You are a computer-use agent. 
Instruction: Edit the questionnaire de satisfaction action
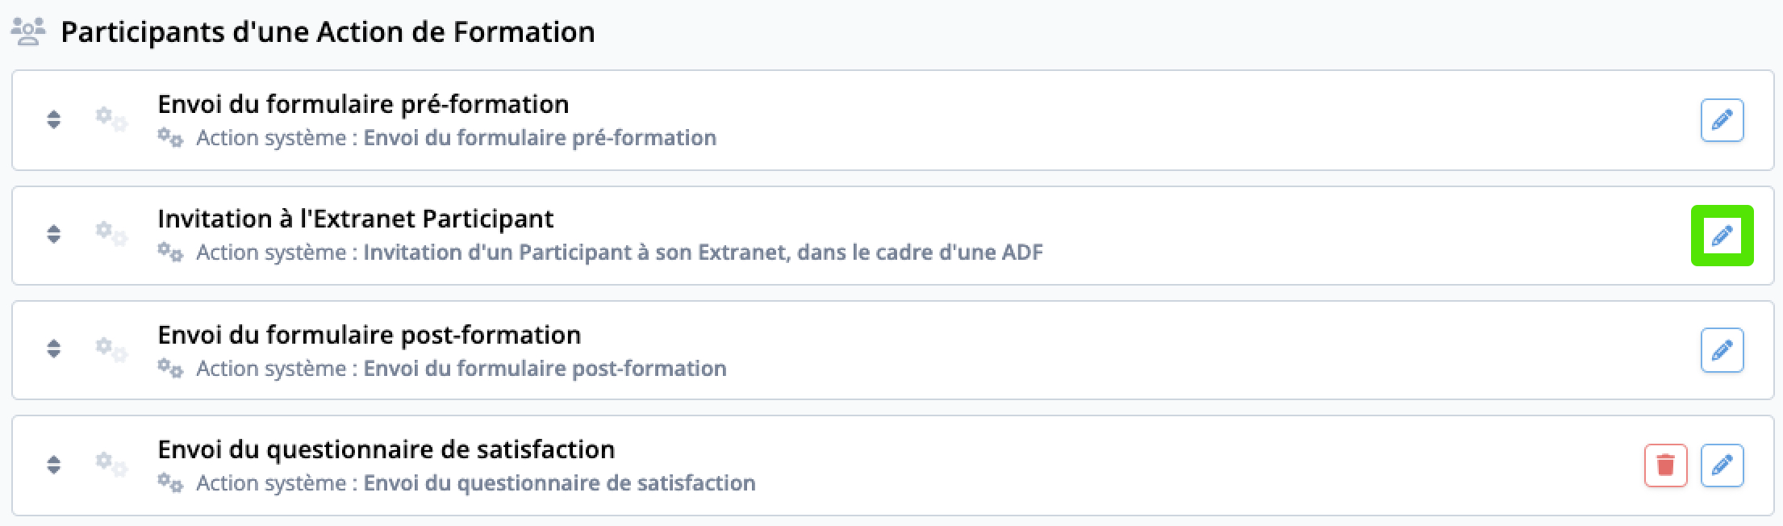pos(1722,465)
